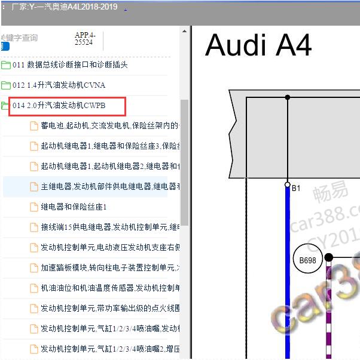Open document 发动机控制单元,气缸1/2/3/4喷油嘴,发动机
Viewport: 360px width, 360px height.
click(x=111, y=328)
